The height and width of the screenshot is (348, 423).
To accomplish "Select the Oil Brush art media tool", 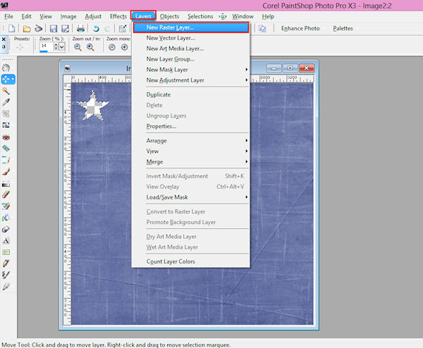I will tap(6, 286).
